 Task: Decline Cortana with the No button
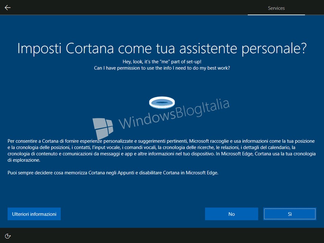click(232, 214)
